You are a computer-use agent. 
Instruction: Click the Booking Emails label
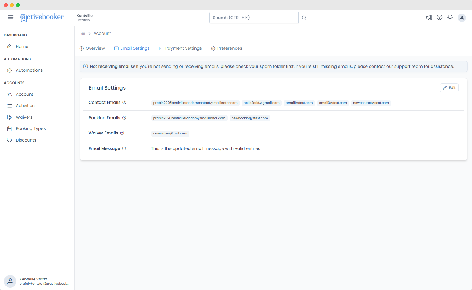pos(105,118)
